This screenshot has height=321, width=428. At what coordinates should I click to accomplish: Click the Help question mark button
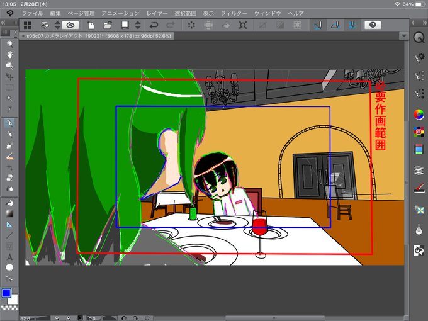tap(373, 25)
